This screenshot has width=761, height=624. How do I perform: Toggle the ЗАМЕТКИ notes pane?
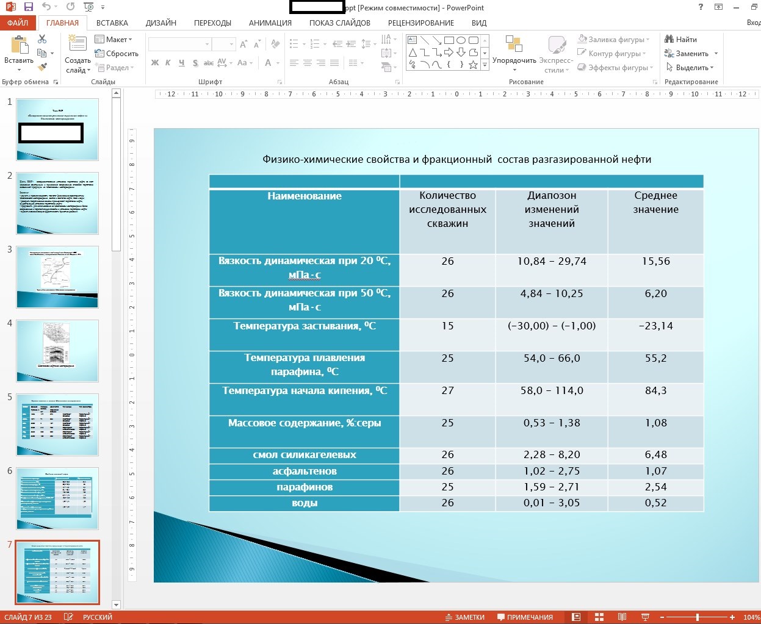tap(464, 617)
